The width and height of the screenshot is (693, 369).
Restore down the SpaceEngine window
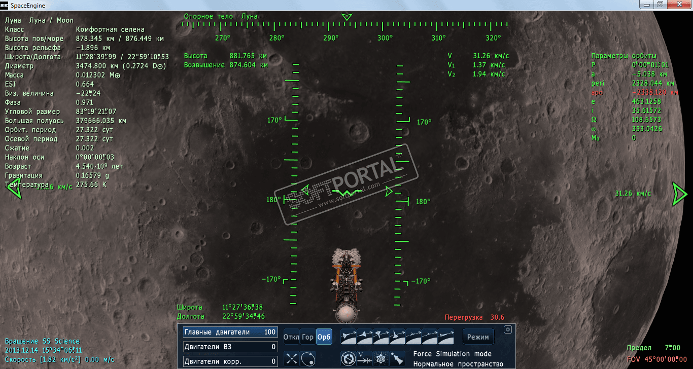point(660,4)
